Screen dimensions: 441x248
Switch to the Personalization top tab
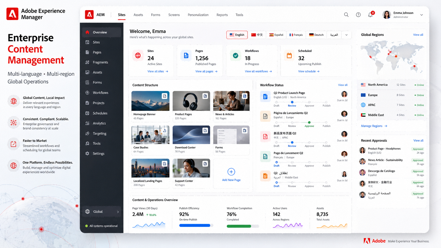coord(198,15)
